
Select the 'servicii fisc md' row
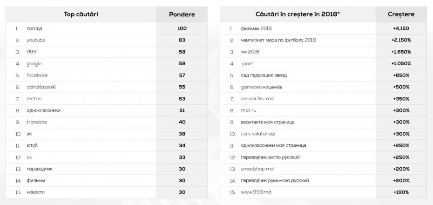[x=324, y=99]
